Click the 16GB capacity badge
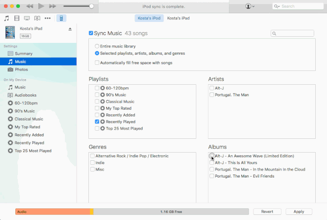This screenshot has height=220, width=327. [26, 36]
